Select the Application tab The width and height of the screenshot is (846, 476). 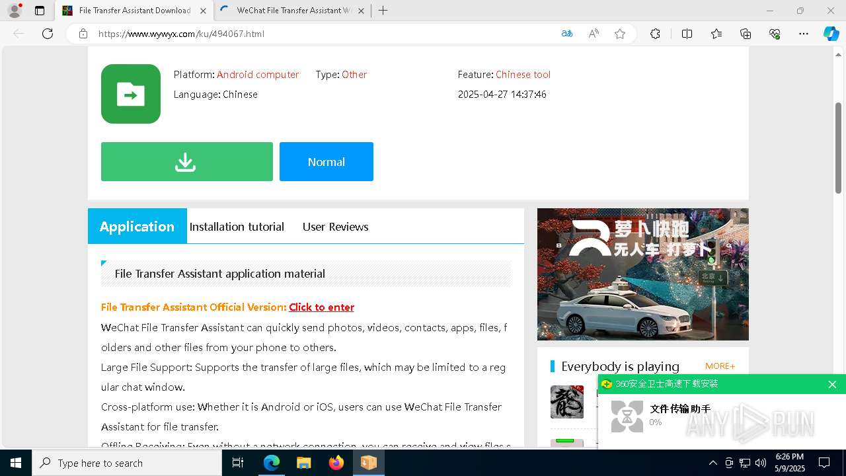point(137,226)
